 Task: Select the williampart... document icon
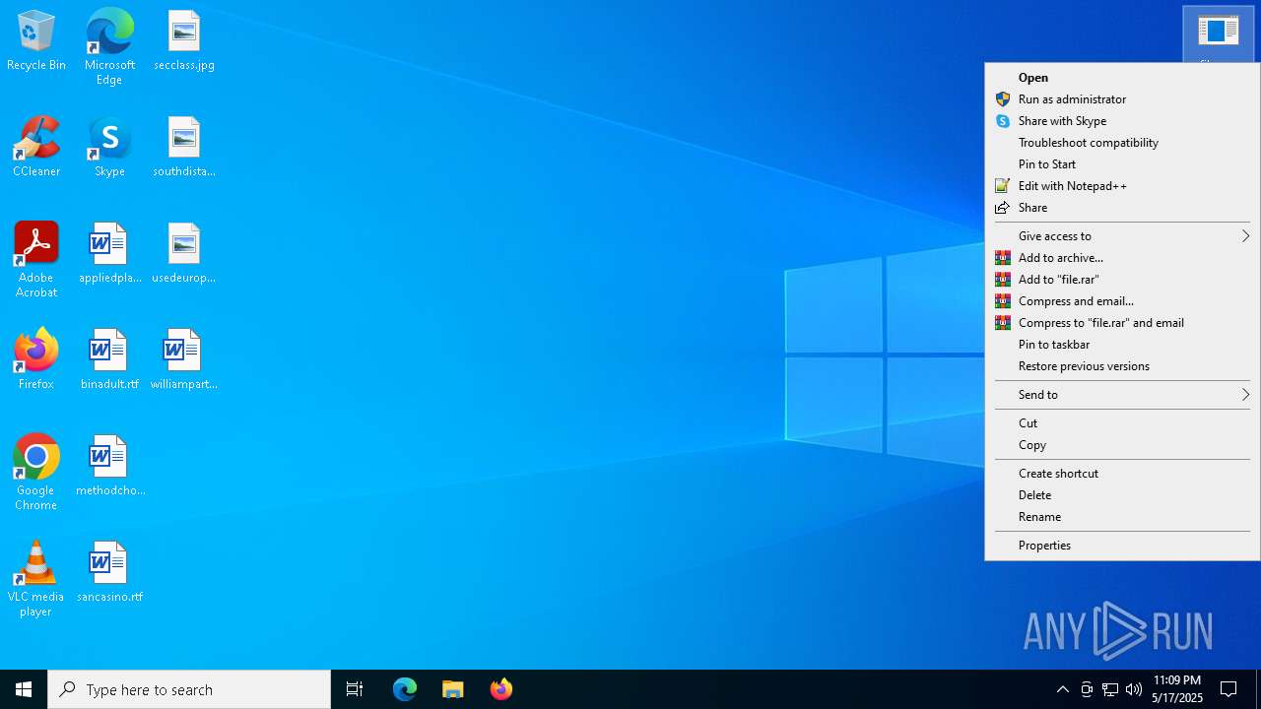pos(184,360)
